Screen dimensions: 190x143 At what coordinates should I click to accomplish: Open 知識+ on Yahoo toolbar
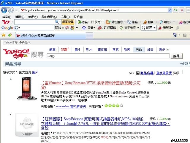click(x=165, y=22)
